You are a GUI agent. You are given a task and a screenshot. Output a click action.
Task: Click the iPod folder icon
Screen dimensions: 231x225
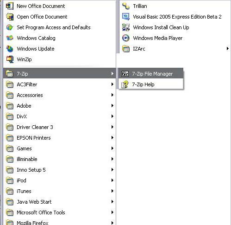click(10, 180)
